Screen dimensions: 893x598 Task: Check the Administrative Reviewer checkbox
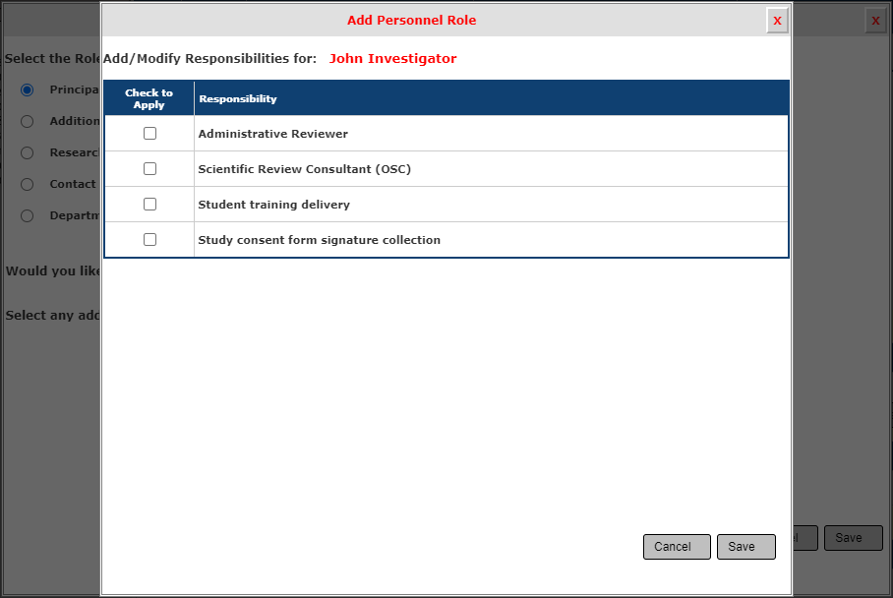click(149, 133)
